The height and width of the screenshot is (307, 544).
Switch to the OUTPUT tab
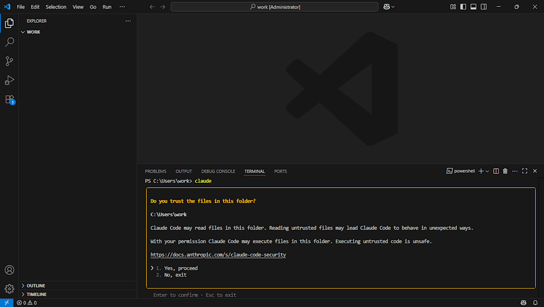184,171
